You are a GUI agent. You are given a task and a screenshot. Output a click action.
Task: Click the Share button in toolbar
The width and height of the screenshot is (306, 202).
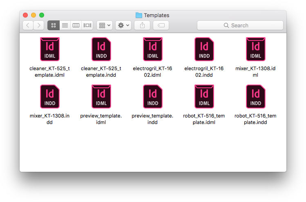coord(142,25)
